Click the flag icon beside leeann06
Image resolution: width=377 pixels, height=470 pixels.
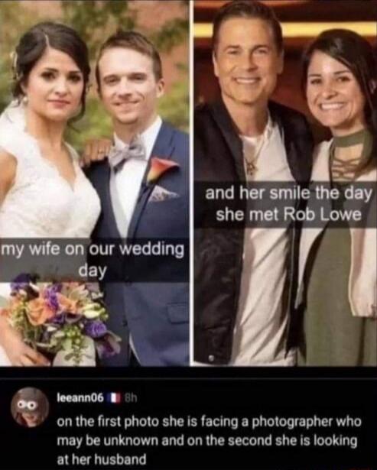pos(113,398)
